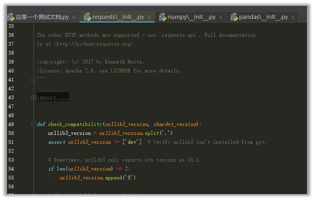Click the Python file icon on 这是一个测试文档.py tab

pos(11,17)
